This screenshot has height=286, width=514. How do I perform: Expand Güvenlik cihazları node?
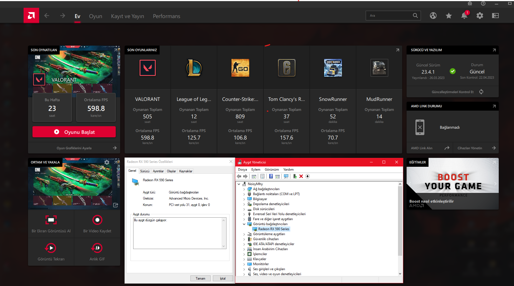point(244,239)
